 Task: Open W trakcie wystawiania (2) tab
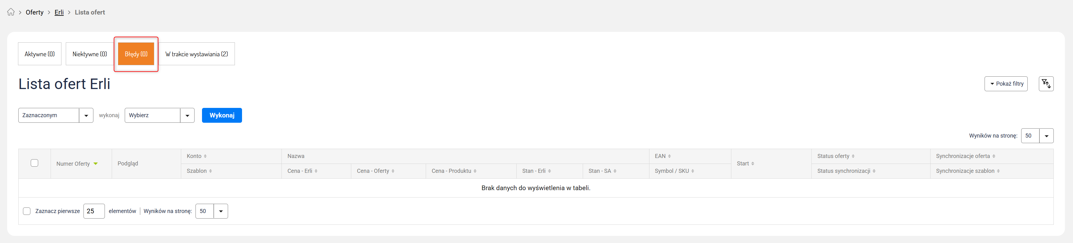coord(197,54)
